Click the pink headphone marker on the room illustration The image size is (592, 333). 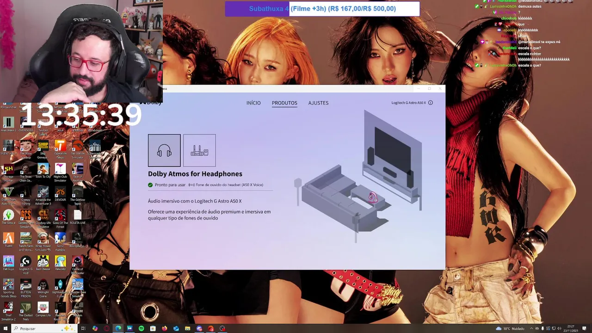[373, 197]
